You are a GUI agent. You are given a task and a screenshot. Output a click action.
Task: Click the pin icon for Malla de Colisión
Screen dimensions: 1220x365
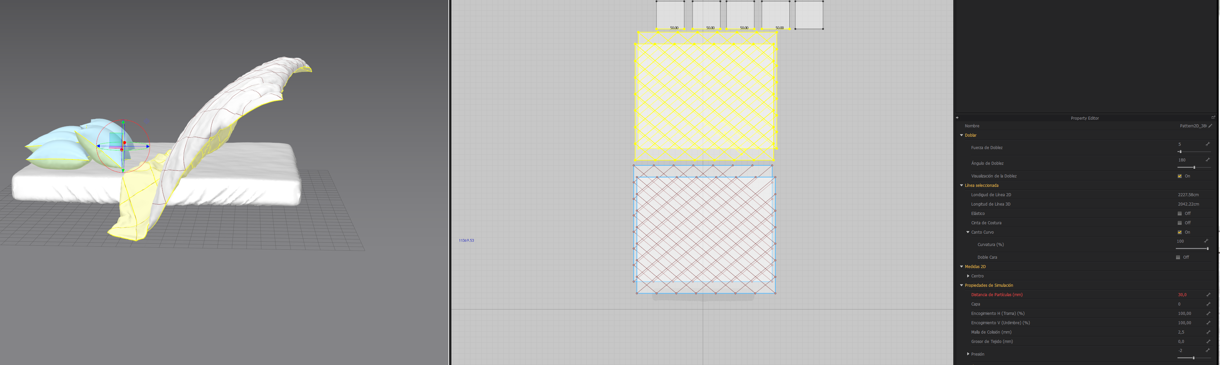point(1208,332)
